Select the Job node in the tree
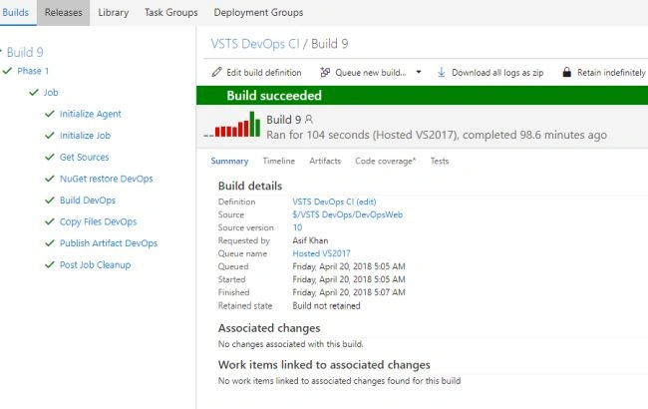 click(51, 92)
